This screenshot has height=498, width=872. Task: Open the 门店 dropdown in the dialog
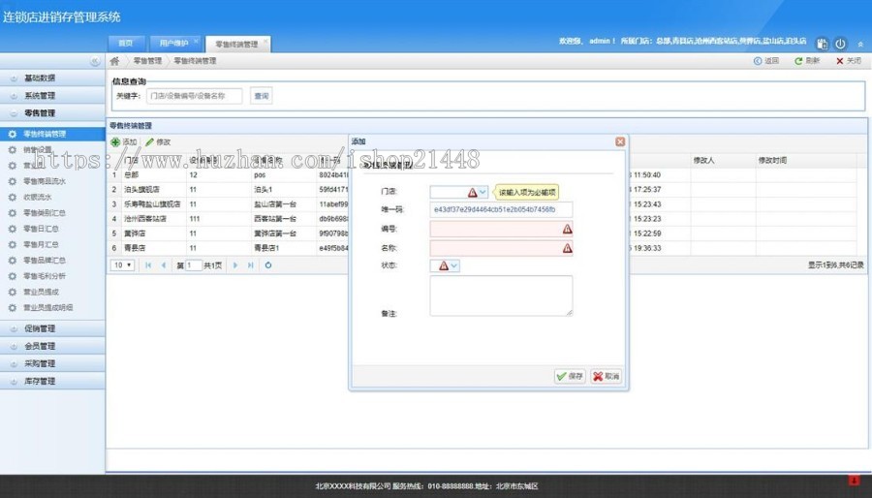click(483, 192)
